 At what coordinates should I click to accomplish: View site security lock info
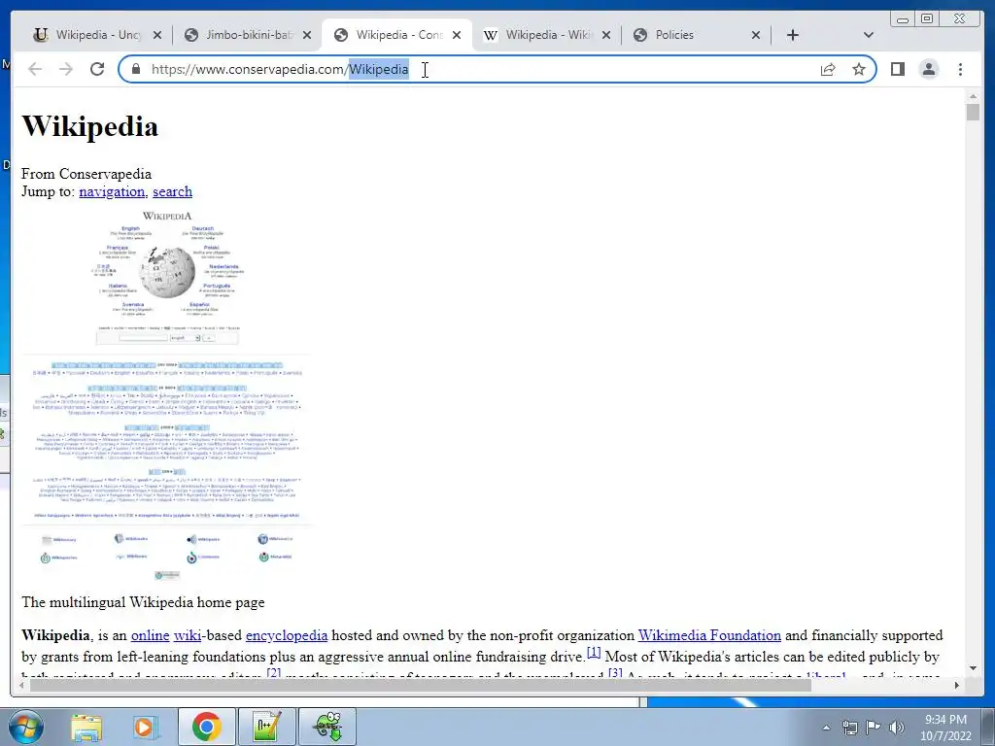(136, 69)
